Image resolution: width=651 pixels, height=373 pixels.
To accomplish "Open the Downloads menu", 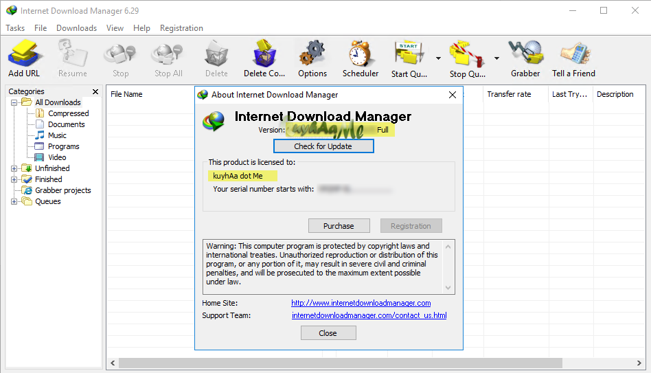I will click(76, 28).
